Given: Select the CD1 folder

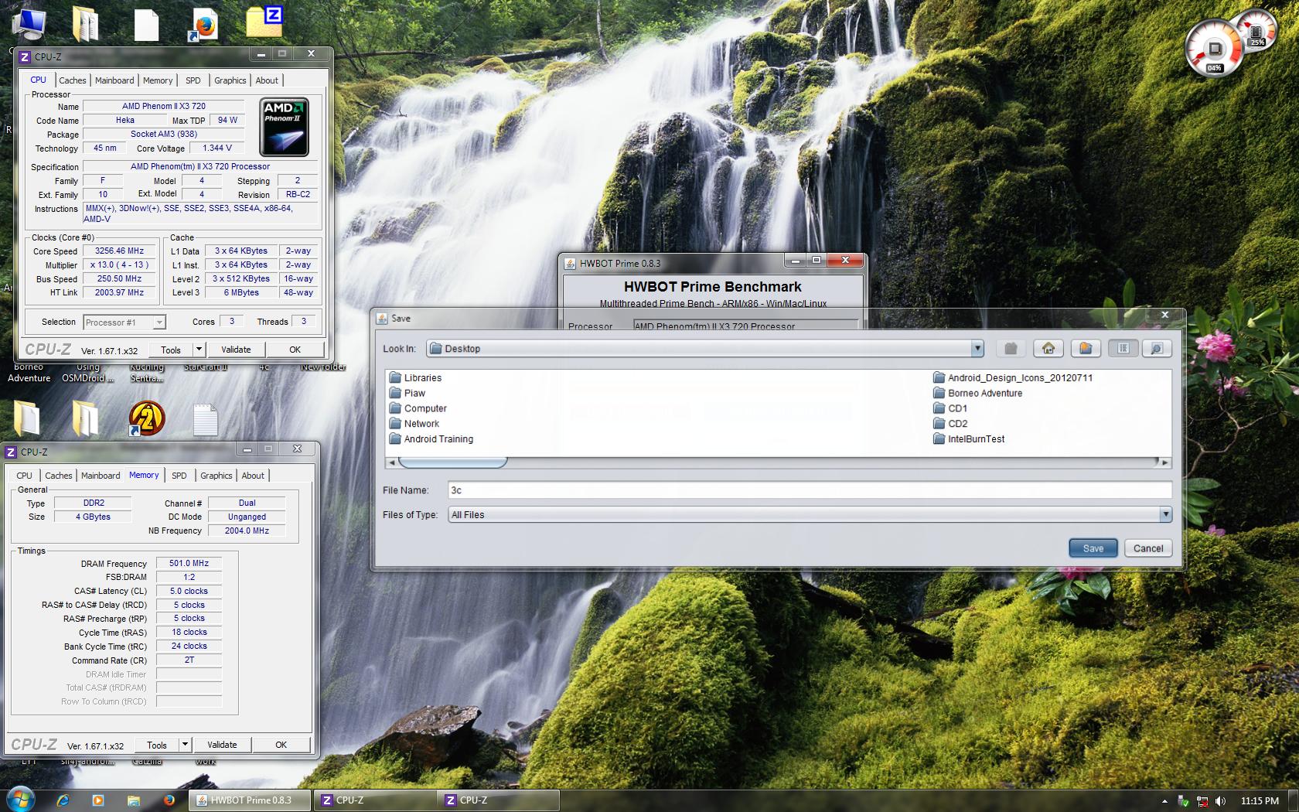Looking at the screenshot, I should tap(950, 408).
